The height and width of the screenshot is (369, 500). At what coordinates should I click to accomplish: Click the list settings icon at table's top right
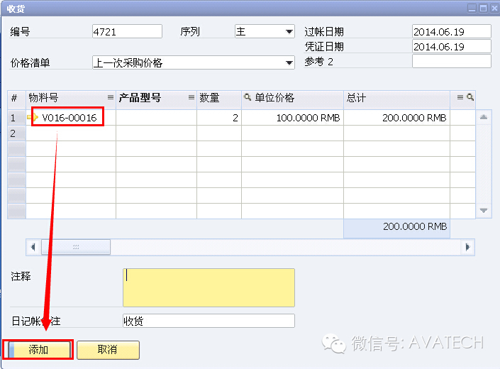(x=460, y=97)
